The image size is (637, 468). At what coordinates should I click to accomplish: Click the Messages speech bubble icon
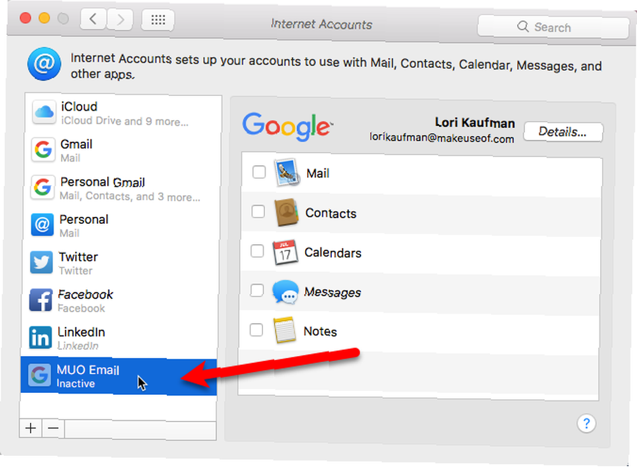pyautogui.click(x=285, y=292)
